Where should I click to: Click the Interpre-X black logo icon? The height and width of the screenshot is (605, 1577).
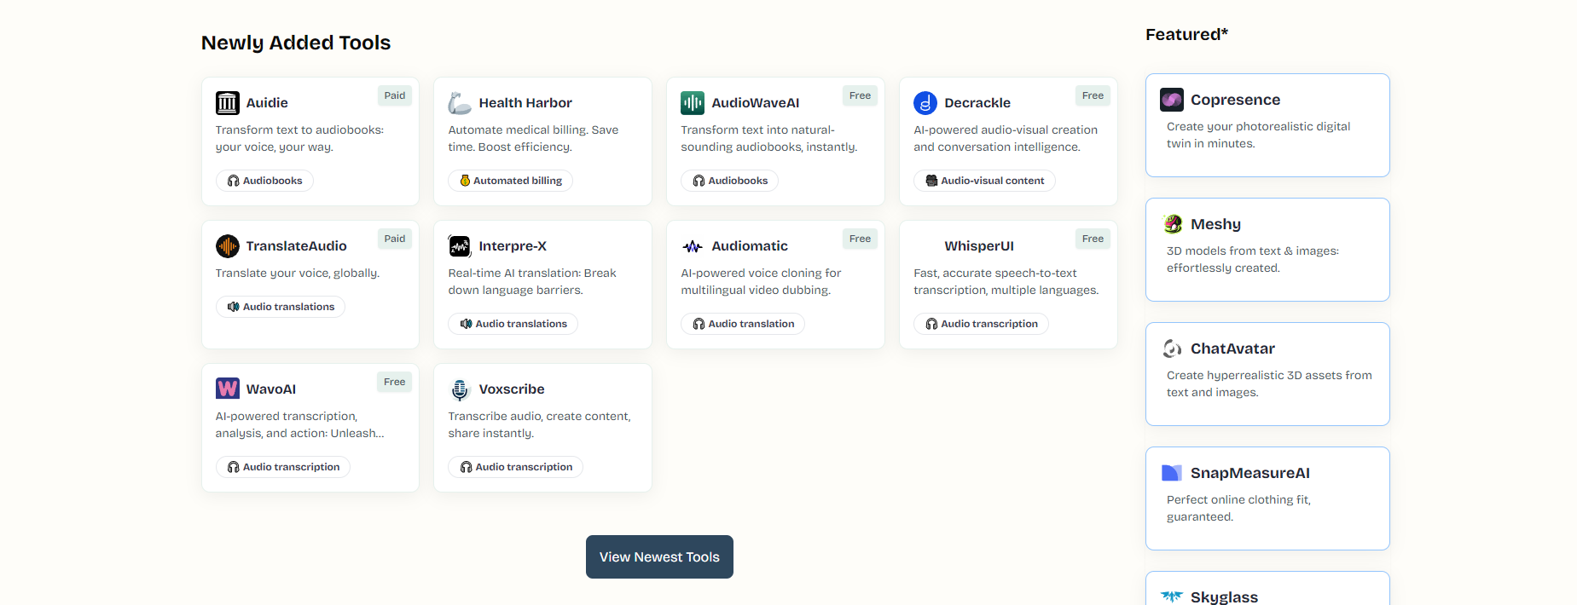click(x=461, y=246)
